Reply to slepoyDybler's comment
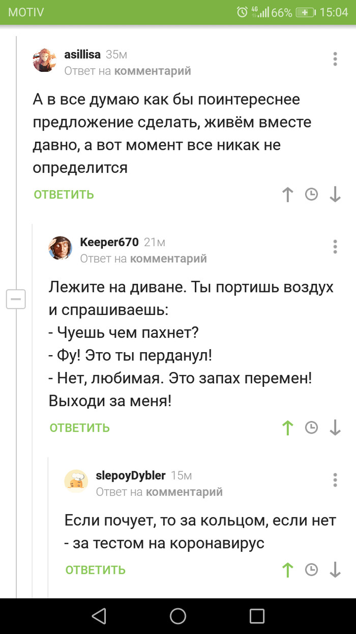Viewport: 356px width, 634px height. (96, 569)
